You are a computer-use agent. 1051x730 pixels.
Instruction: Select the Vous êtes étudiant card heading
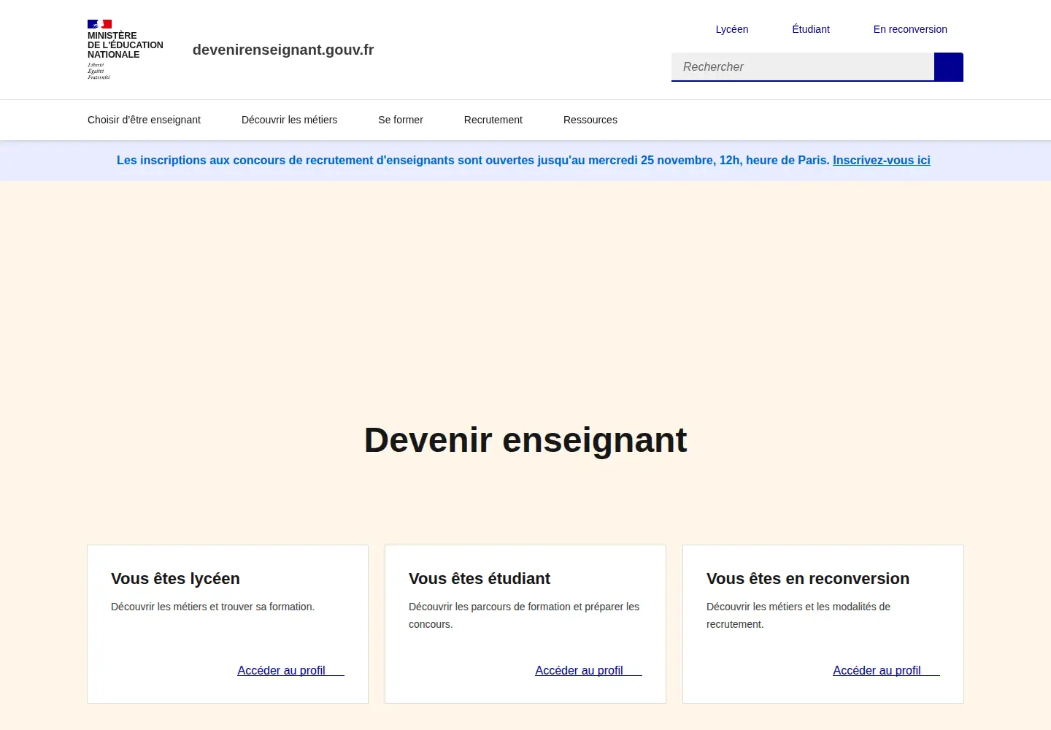pyautogui.click(x=480, y=578)
